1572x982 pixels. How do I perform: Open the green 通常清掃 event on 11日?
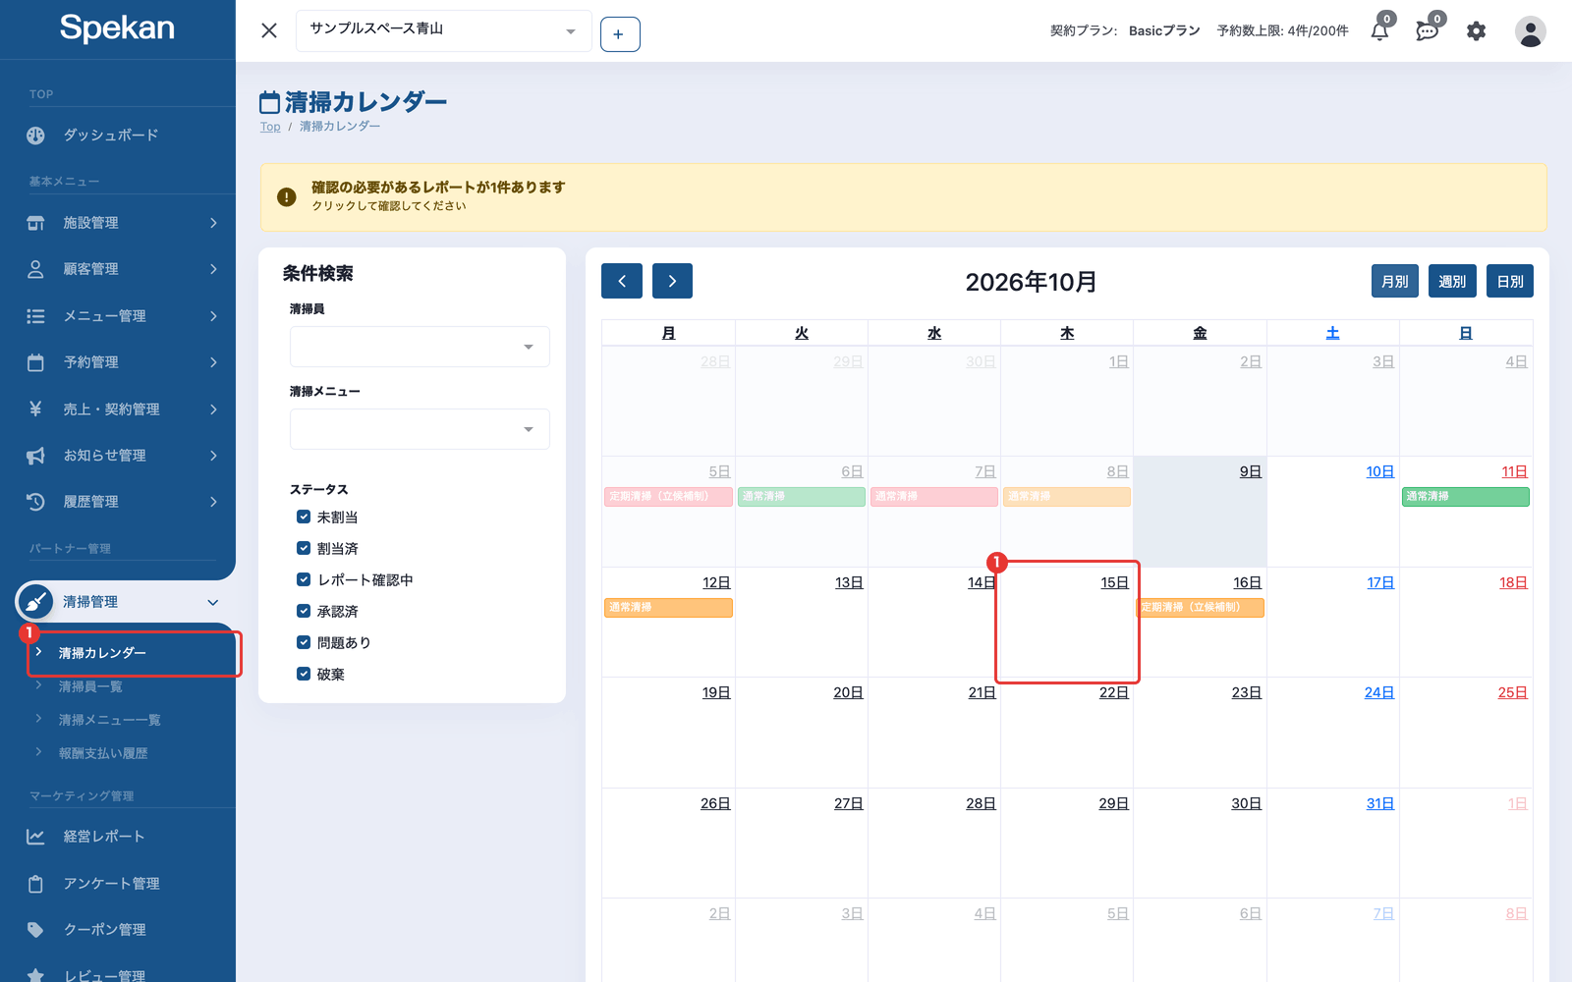[x=1465, y=497]
